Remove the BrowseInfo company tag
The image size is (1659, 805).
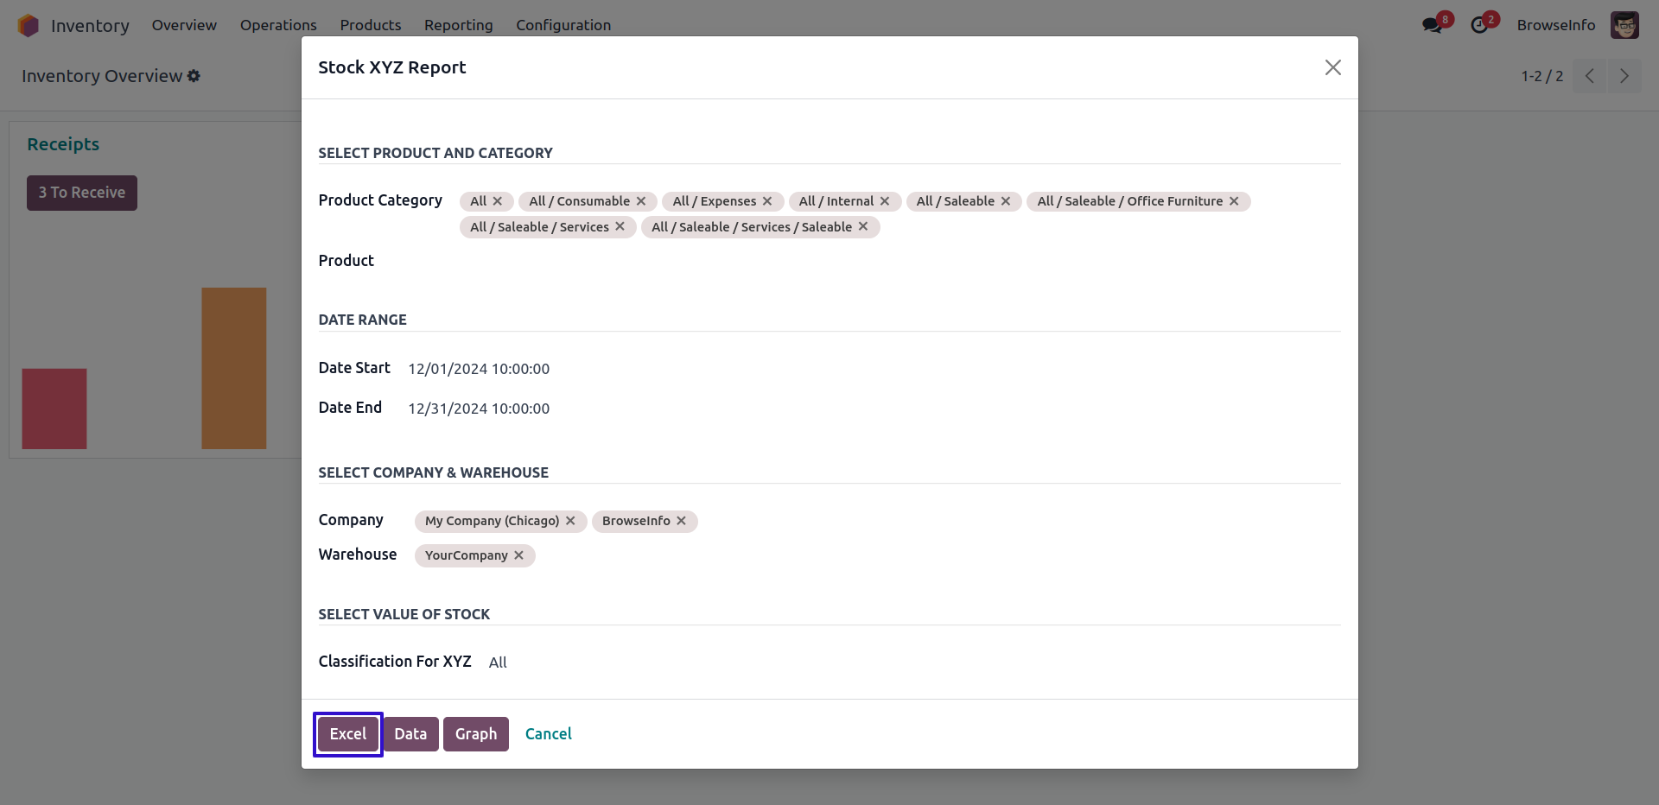pyautogui.click(x=682, y=521)
